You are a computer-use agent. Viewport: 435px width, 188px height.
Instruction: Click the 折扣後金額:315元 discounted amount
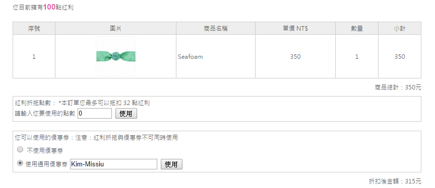[x=395, y=181]
